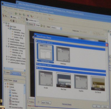Open the Flex package explorer tab
This screenshot has width=111, height=109.
[x=6, y=16]
